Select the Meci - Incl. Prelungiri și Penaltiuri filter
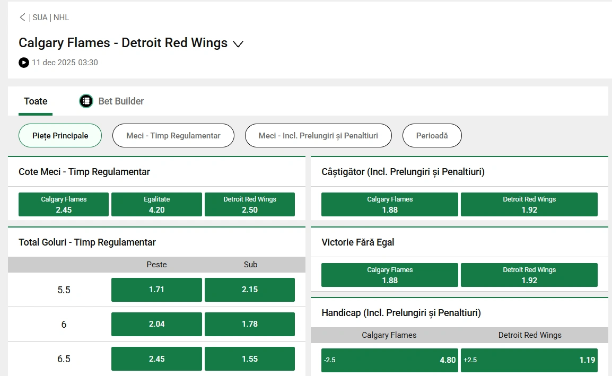 [318, 135]
